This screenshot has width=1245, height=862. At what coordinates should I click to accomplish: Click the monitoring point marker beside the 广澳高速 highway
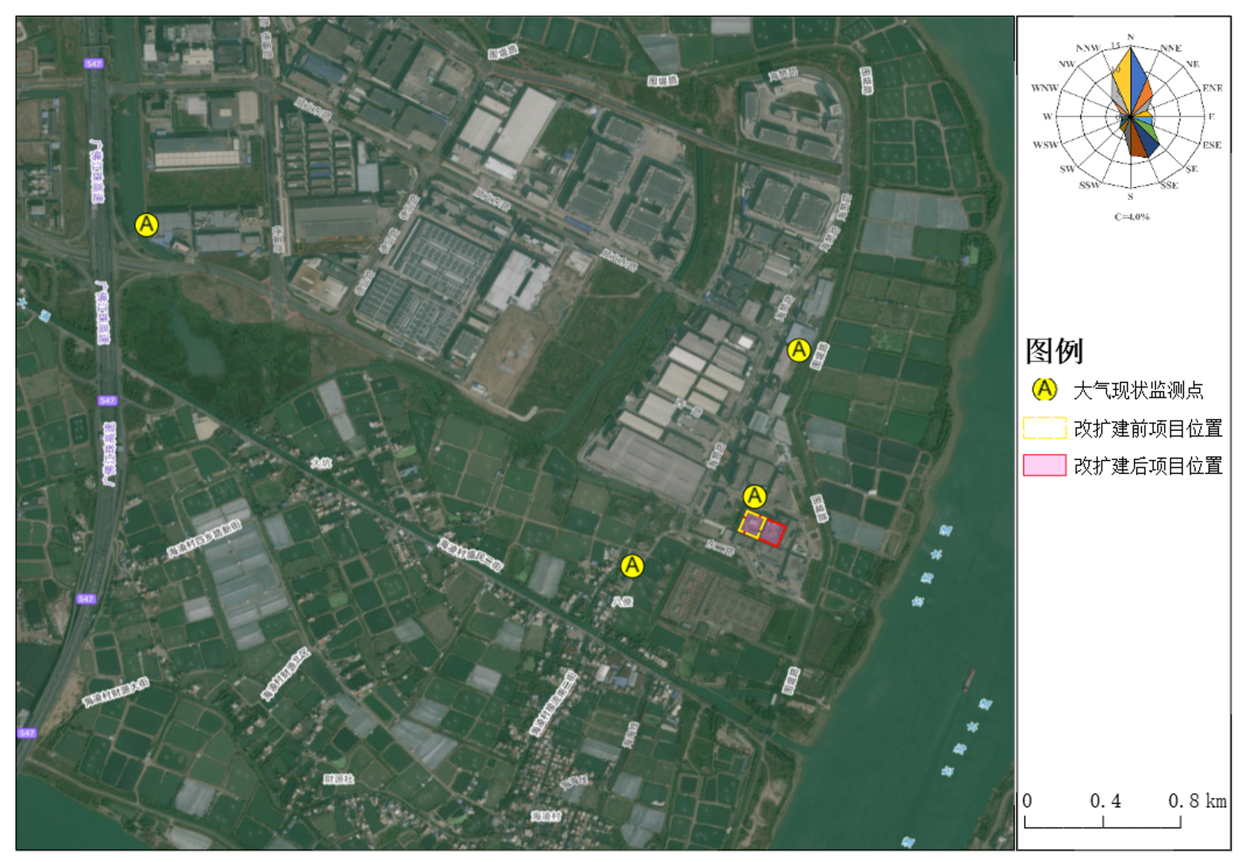147,225
